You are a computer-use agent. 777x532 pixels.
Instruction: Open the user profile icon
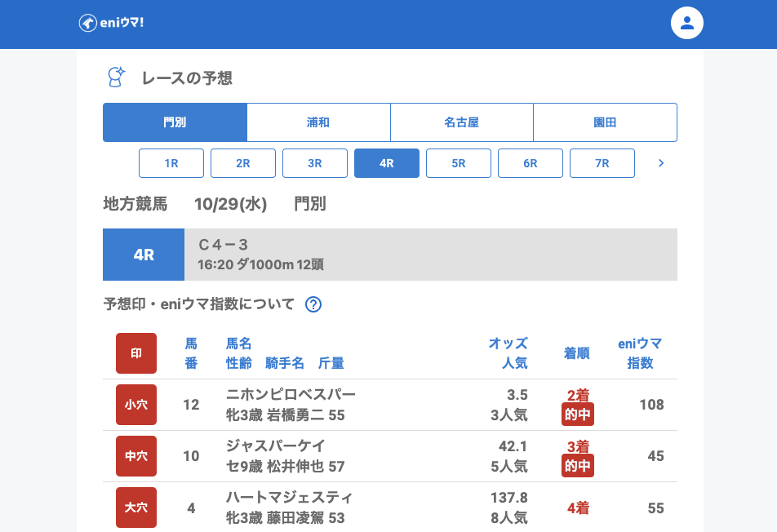point(686,23)
